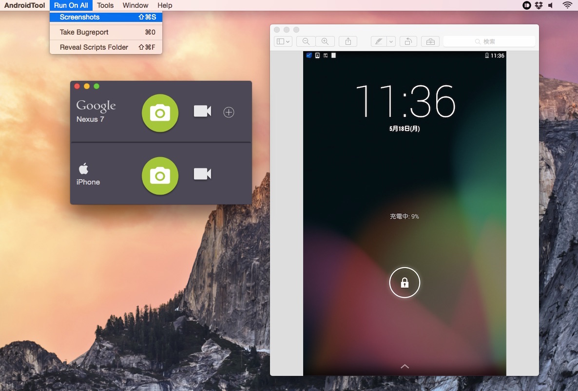This screenshot has height=391, width=578.
Task: Select Screenshots in the Run On All menu
Action: pos(106,17)
